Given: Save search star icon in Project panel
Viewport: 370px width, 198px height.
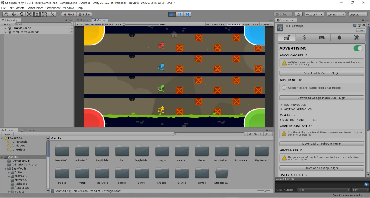Looking at the screenshot, I should click(x=261, y=134).
